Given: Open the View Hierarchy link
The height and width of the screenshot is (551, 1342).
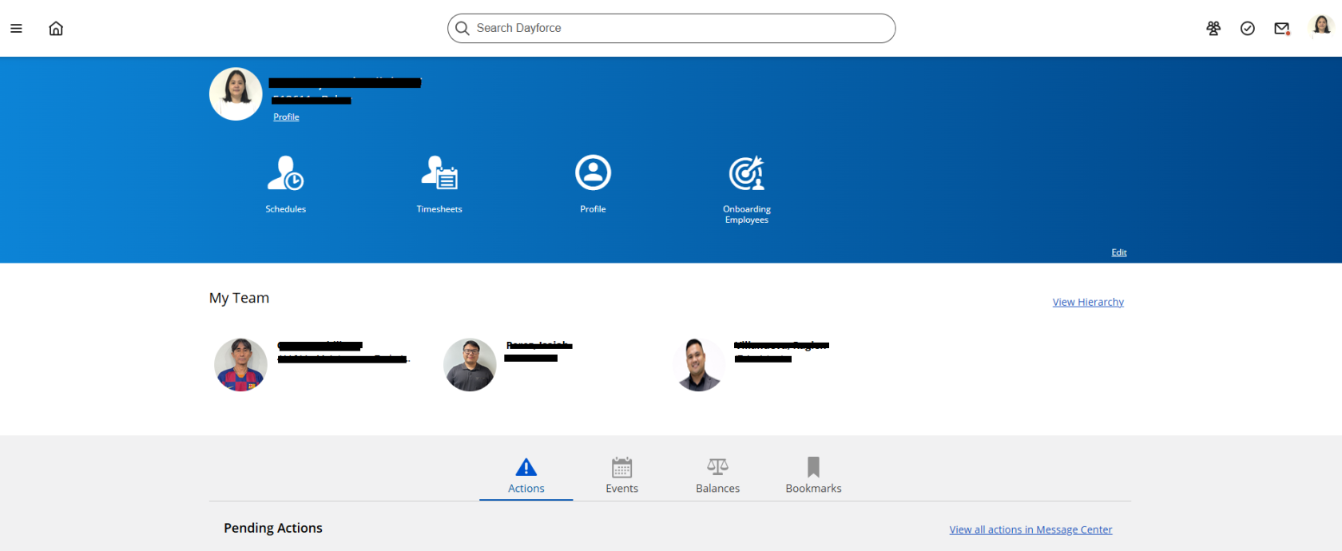Looking at the screenshot, I should coord(1088,302).
